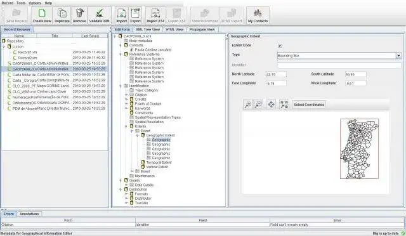
Task: Click the South Latitude field
Action: tap(356, 74)
